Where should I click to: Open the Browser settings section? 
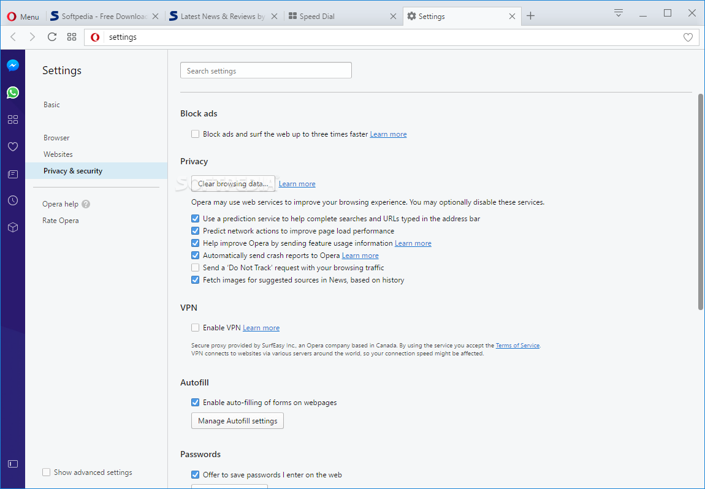point(56,138)
